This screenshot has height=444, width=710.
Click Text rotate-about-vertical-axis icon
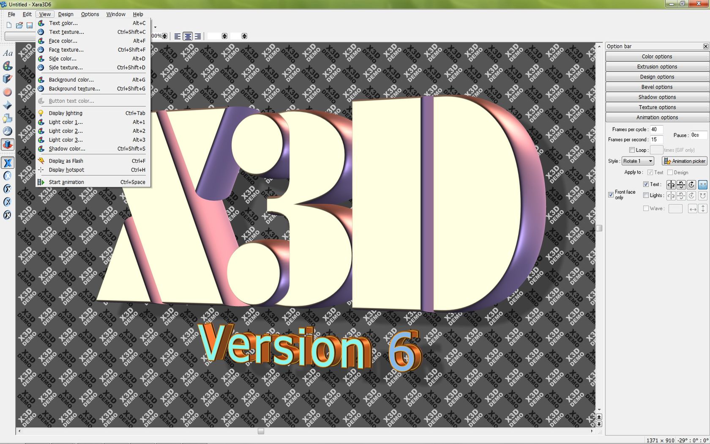671,185
